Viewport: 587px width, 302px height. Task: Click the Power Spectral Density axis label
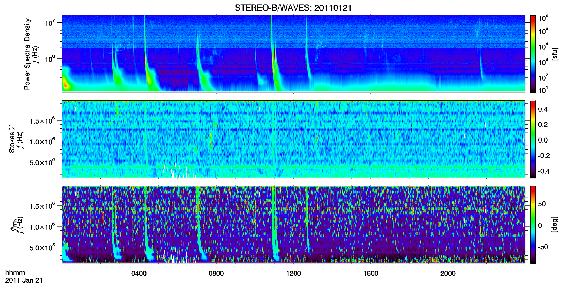tap(27, 54)
